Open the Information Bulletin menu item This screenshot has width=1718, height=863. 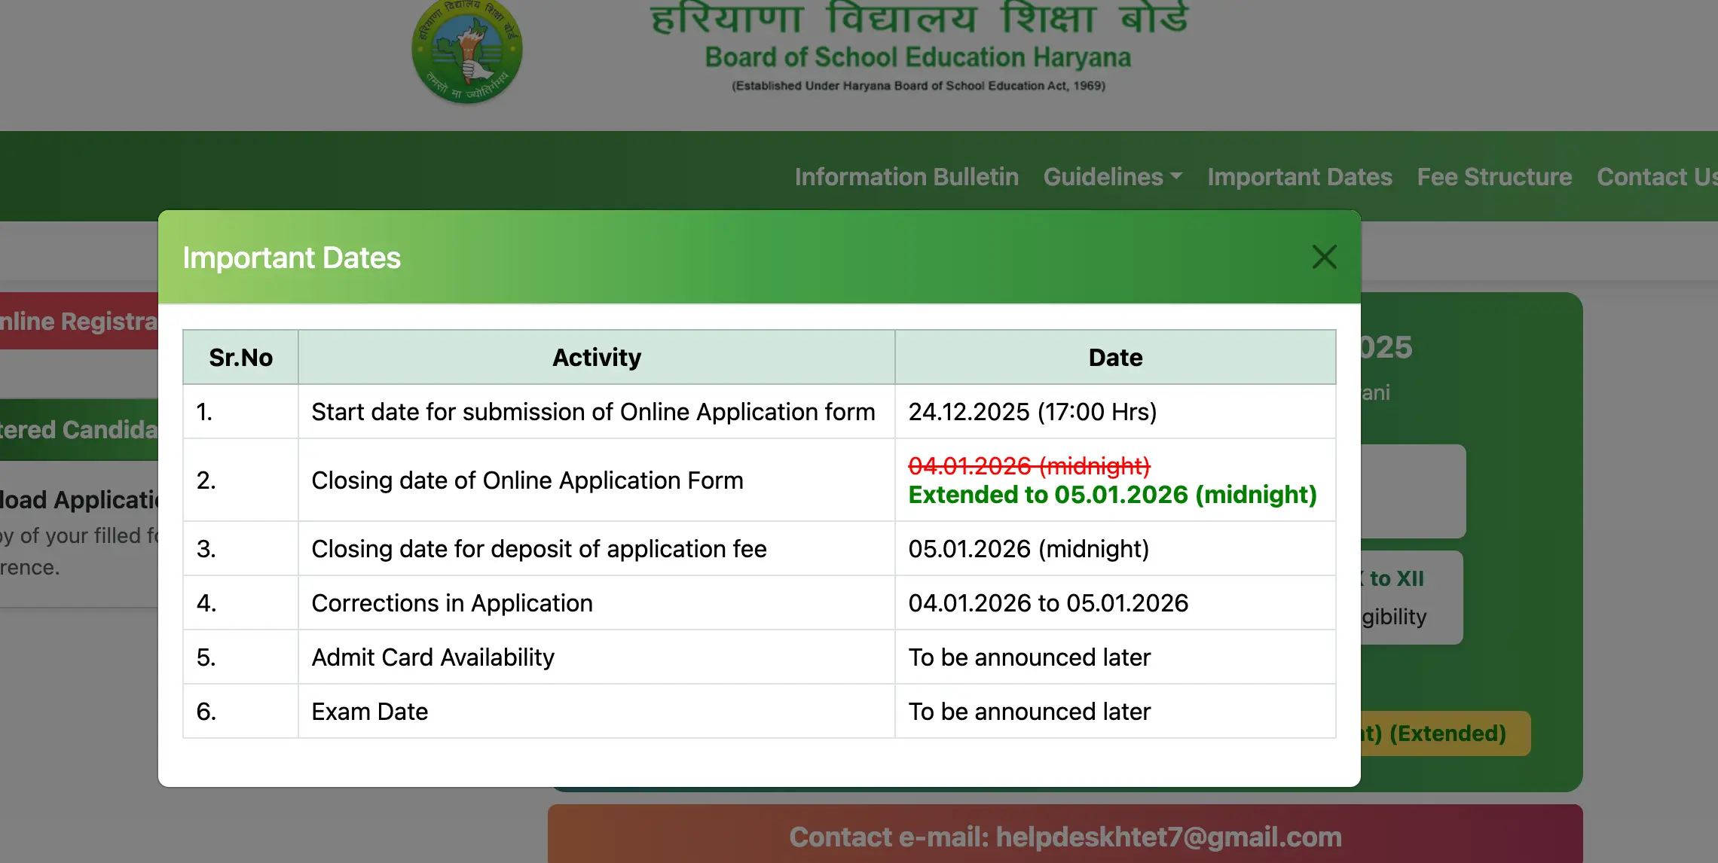pos(906,177)
